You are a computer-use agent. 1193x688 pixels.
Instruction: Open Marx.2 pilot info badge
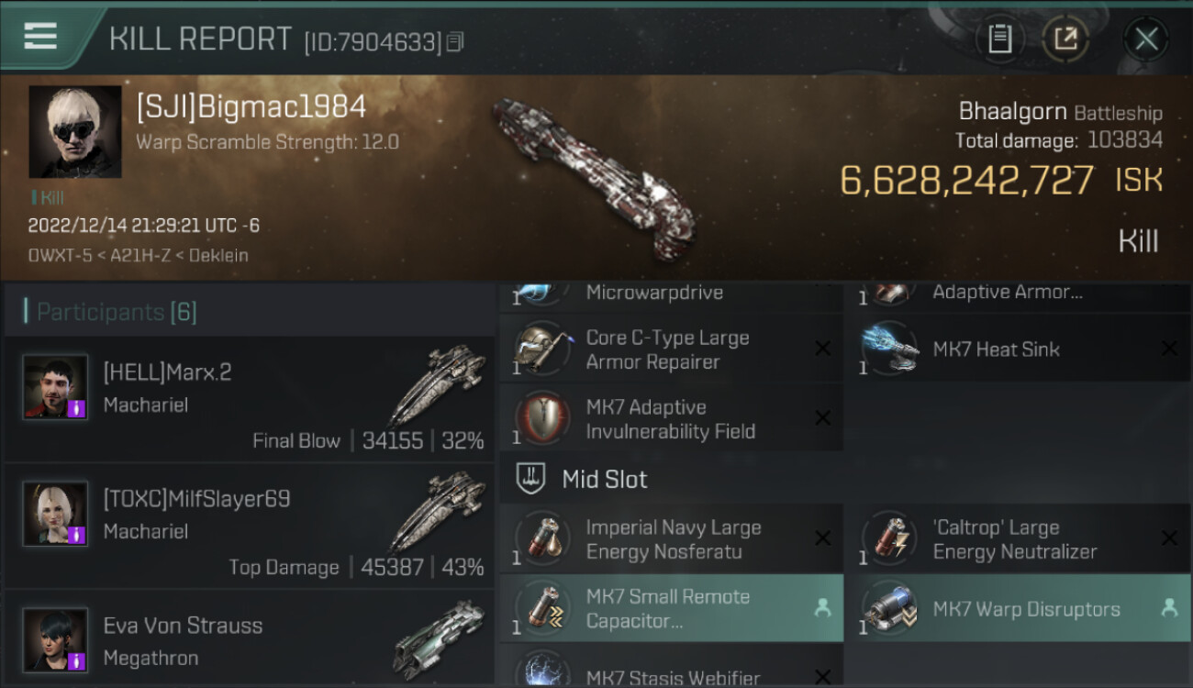[x=77, y=407]
